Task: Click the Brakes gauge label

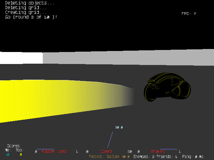Action: (158, 152)
